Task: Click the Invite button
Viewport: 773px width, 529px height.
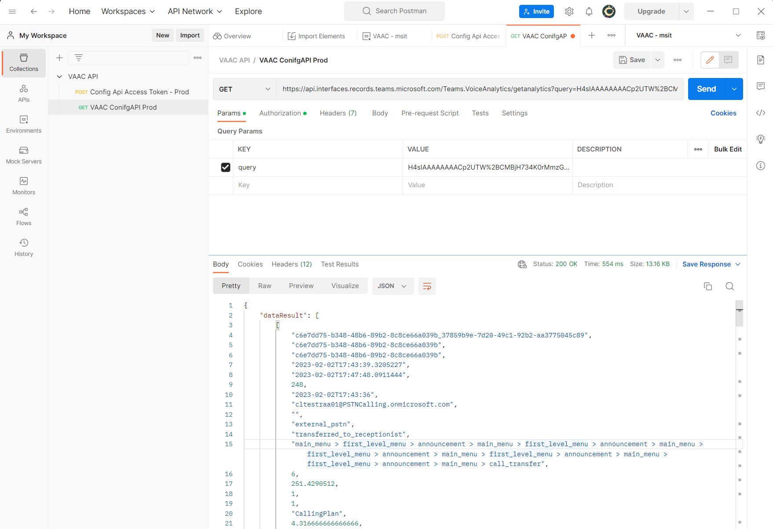Action: point(536,11)
